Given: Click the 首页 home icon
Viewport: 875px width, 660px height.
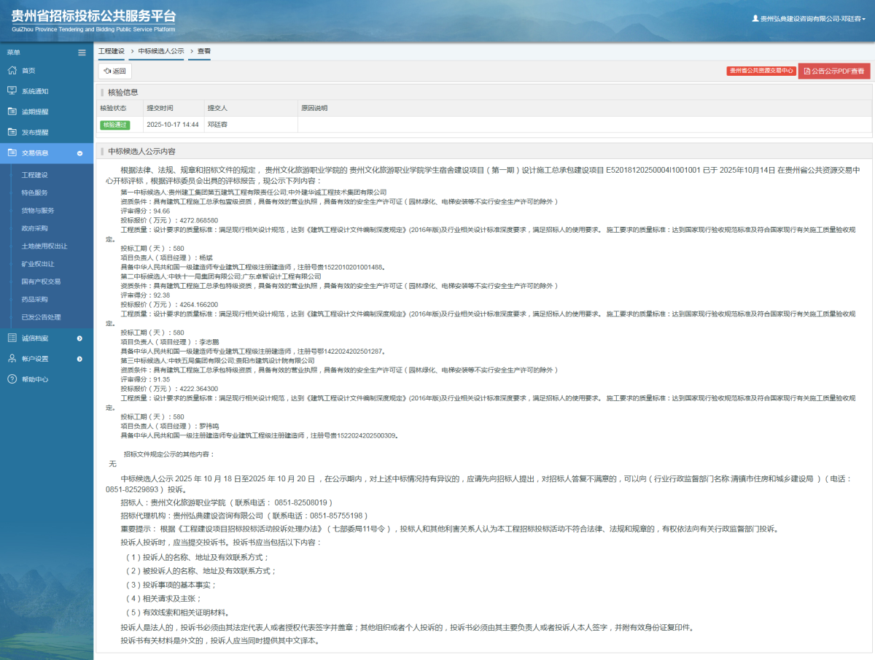Looking at the screenshot, I should coord(12,71).
